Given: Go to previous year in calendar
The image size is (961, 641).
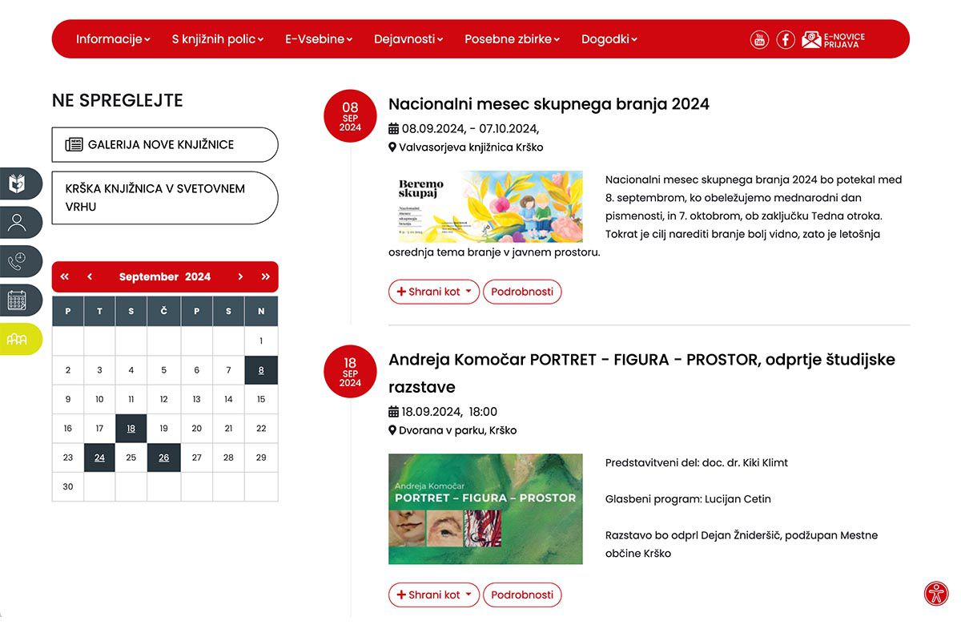Looking at the screenshot, I should [65, 276].
